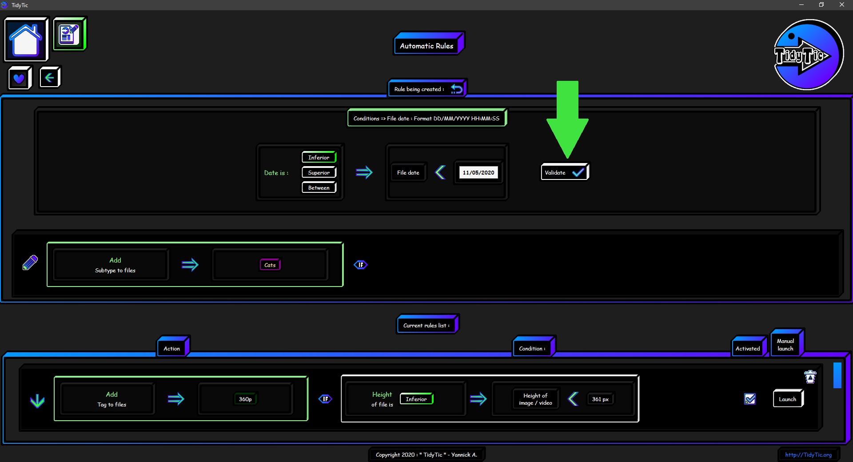The image size is (853, 462).
Task: Click the blue heart favorites icon
Action: pos(19,78)
